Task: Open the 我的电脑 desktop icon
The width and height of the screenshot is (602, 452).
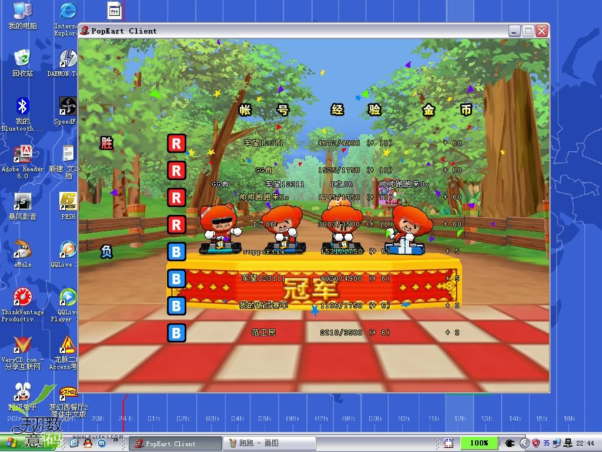Action: click(23, 16)
